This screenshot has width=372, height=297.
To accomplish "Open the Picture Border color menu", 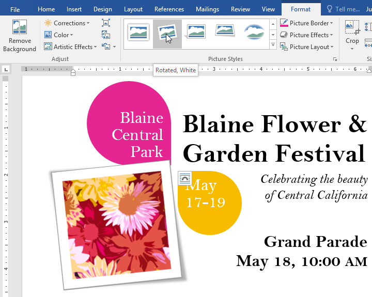I will (x=307, y=23).
